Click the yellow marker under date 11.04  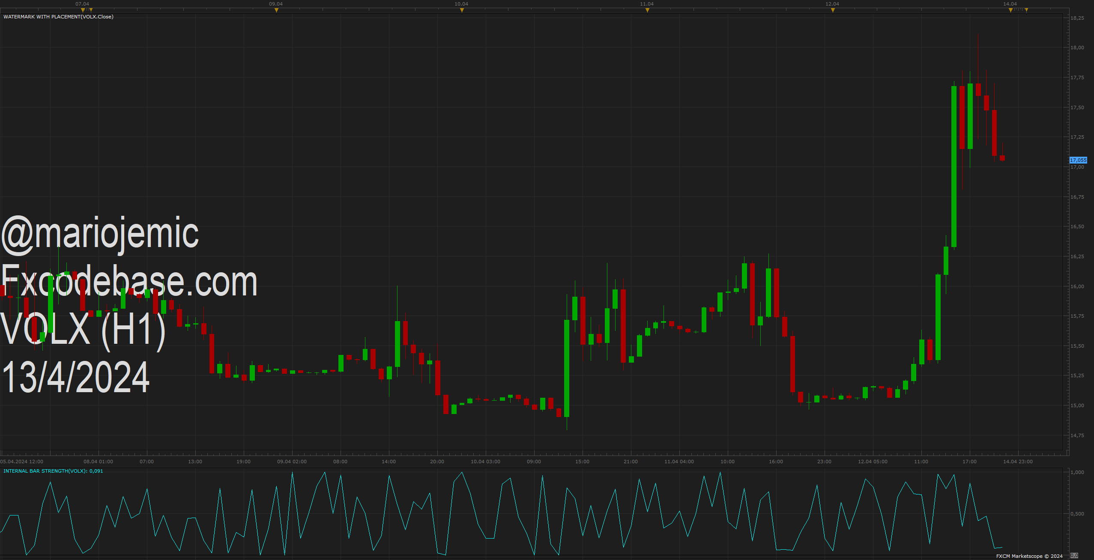[x=647, y=10]
